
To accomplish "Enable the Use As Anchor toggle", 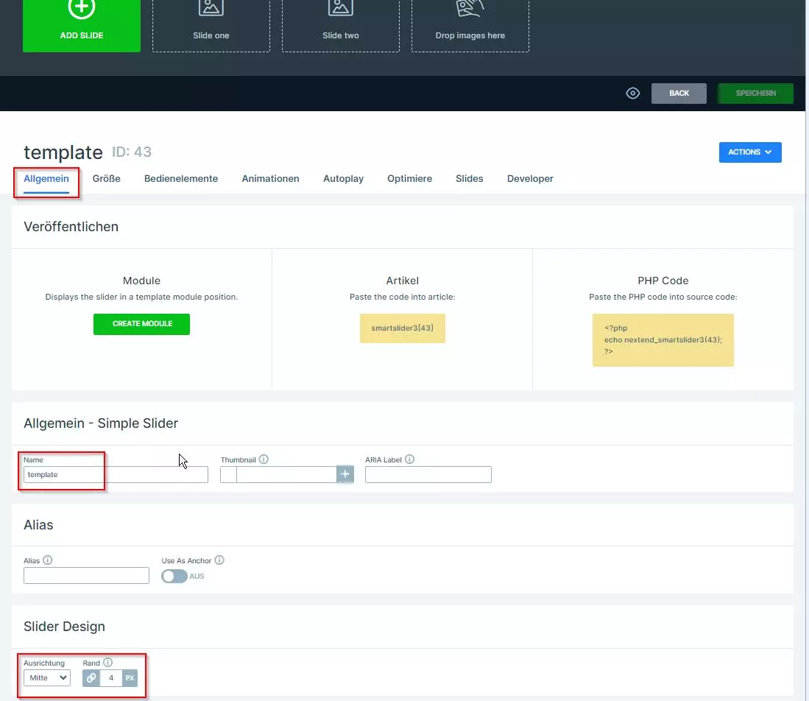I will click(174, 576).
